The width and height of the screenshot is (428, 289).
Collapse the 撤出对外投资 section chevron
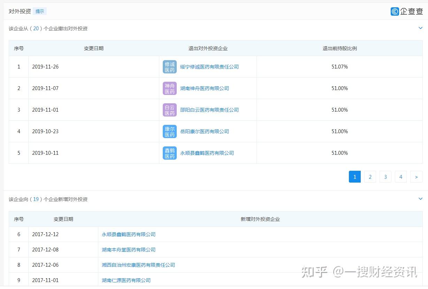tap(420, 28)
